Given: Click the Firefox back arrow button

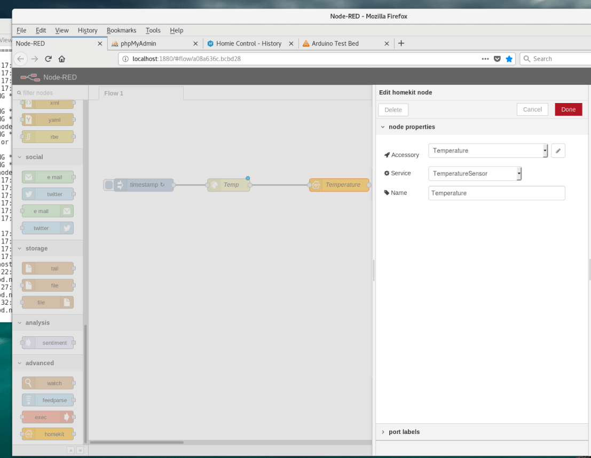Looking at the screenshot, I should pos(21,59).
